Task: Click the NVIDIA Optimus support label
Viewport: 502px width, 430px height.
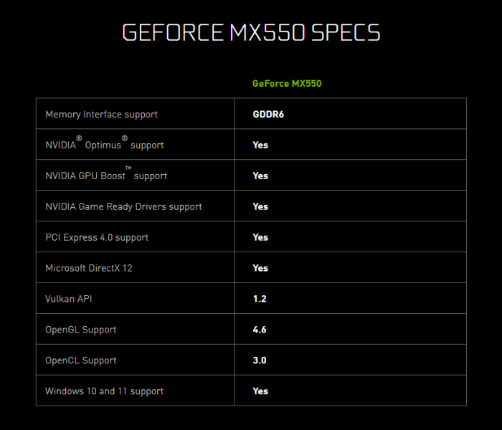Action: 104,145
